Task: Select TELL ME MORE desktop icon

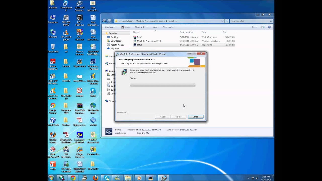Action: 66,20
